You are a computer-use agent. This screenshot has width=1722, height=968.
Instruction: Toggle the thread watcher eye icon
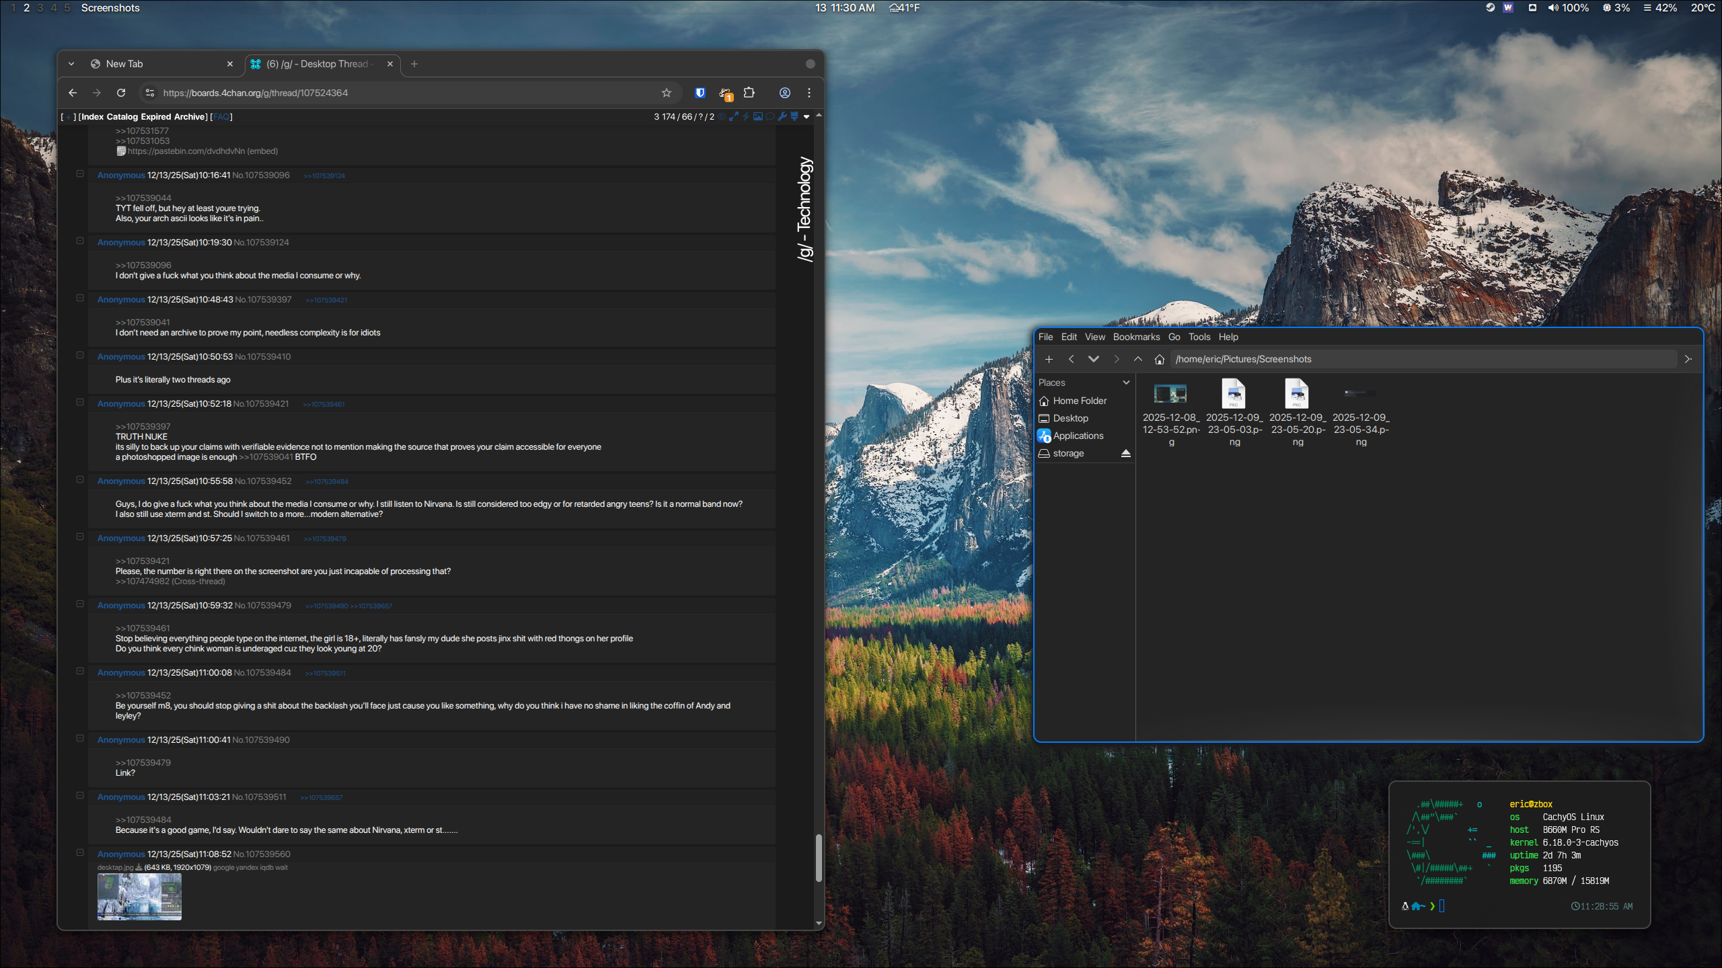(722, 116)
